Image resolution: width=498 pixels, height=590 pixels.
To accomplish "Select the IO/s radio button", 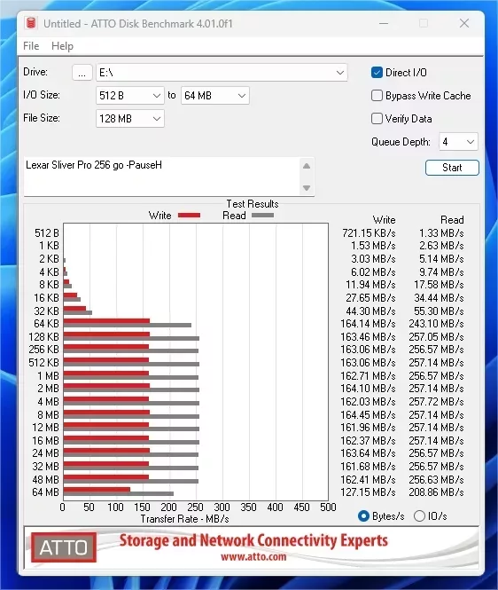I will [x=419, y=515].
